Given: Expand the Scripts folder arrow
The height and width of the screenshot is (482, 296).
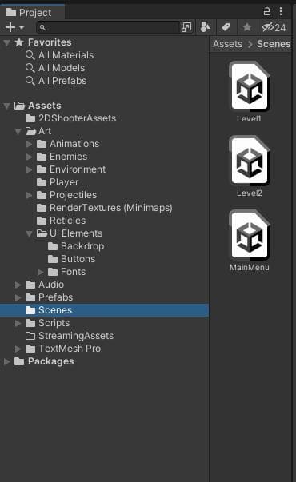Looking at the screenshot, I should point(18,323).
